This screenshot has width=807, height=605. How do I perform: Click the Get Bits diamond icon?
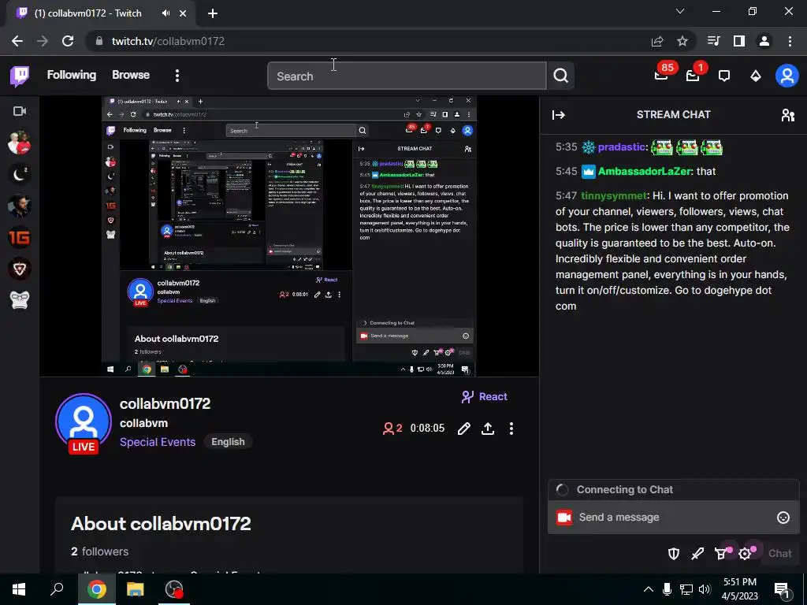pos(756,76)
